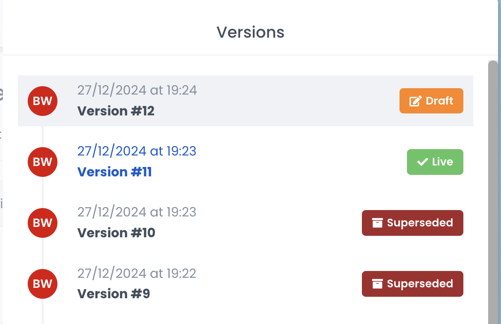Select Version #9 in the history
The width and height of the screenshot is (501, 324).
click(114, 294)
